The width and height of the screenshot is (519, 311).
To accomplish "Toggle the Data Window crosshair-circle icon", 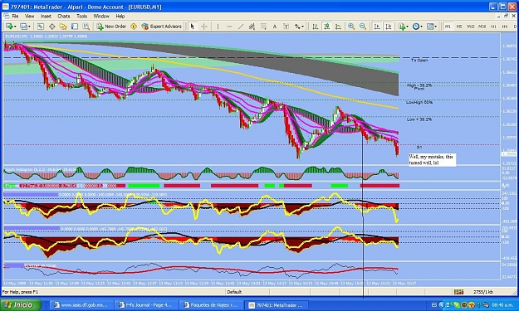I will pos(52,27).
